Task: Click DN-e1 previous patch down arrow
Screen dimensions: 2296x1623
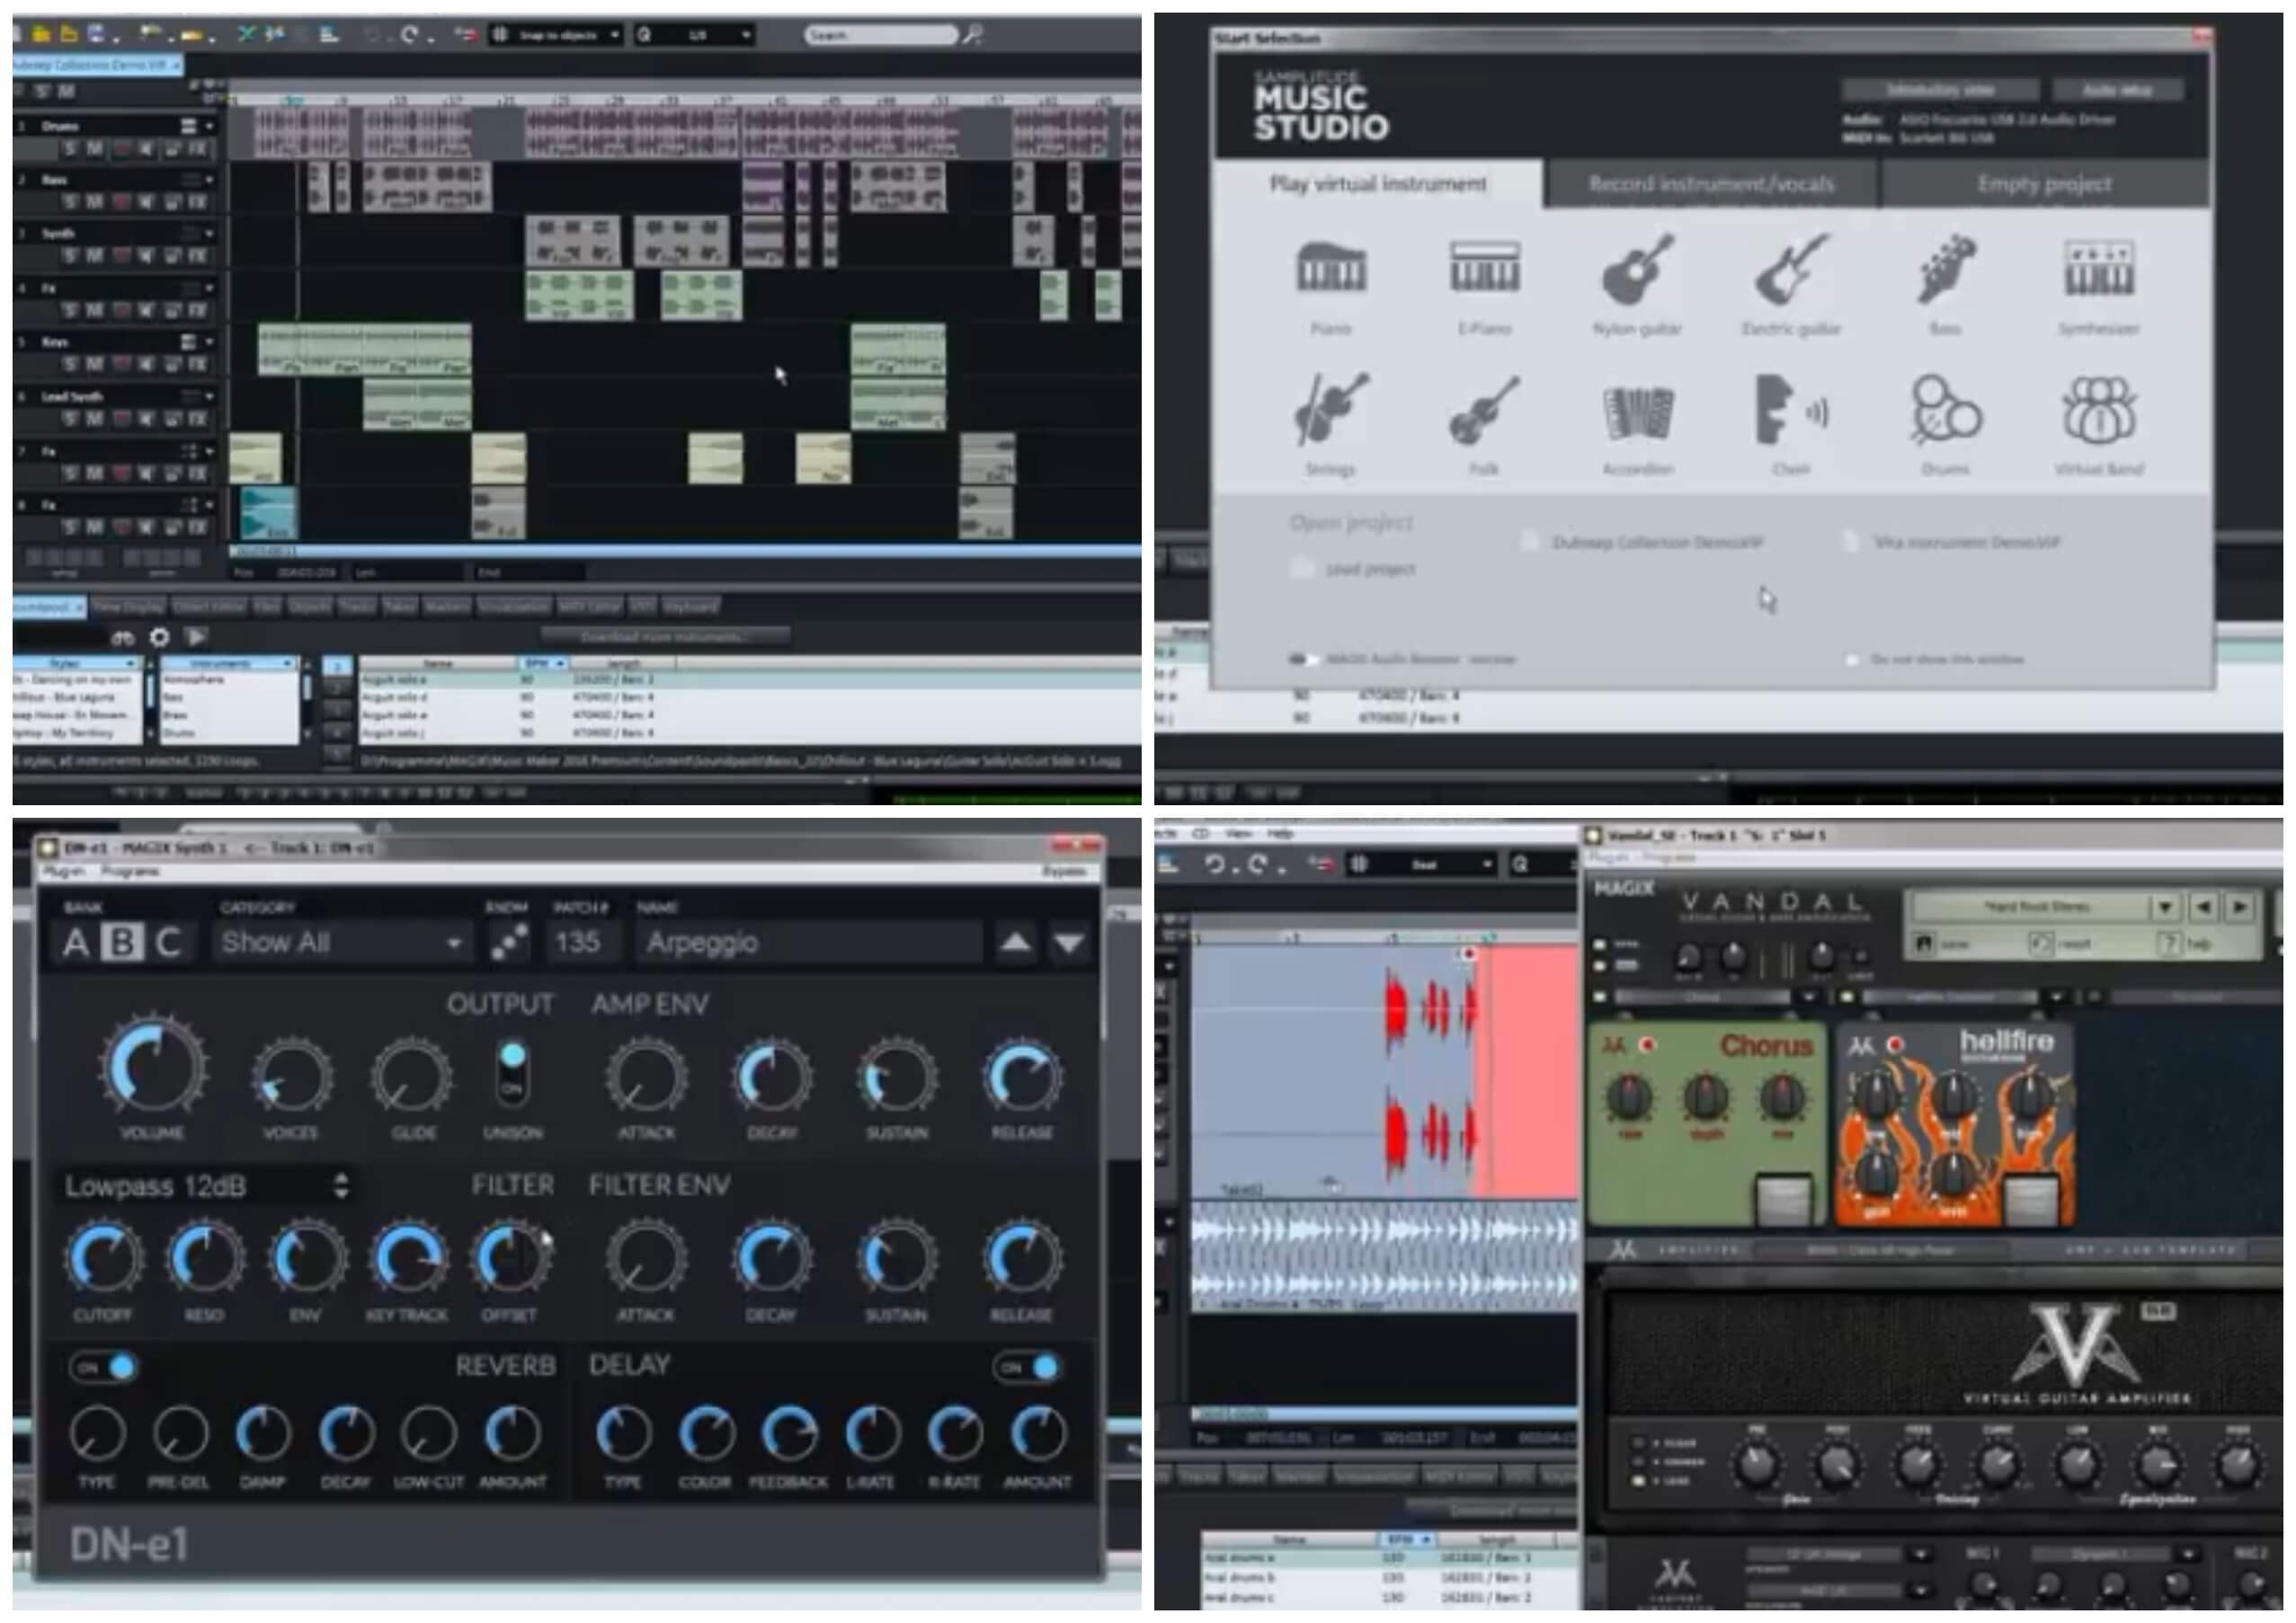Action: click(1069, 943)
